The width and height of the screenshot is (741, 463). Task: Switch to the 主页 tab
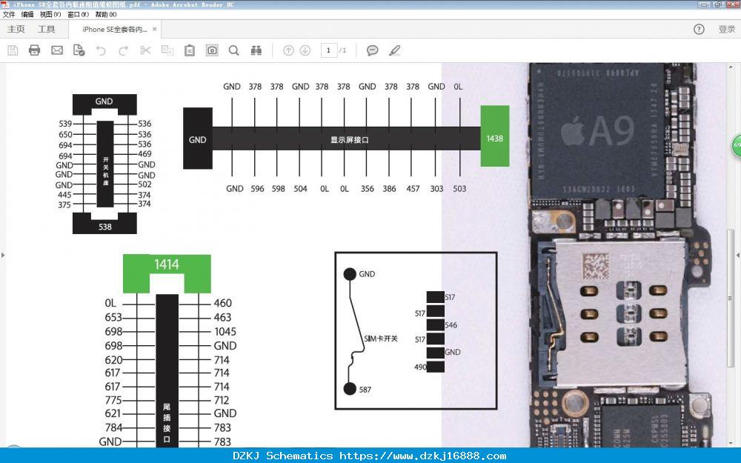[x=16, y=30]
